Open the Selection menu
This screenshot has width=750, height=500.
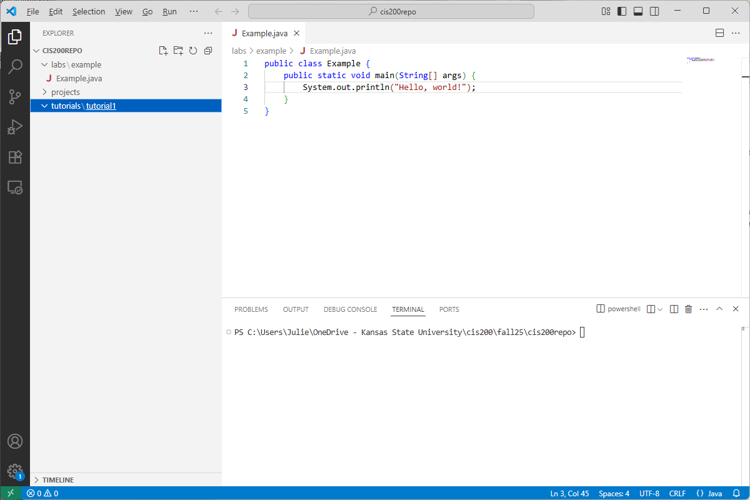click(89, 11)
